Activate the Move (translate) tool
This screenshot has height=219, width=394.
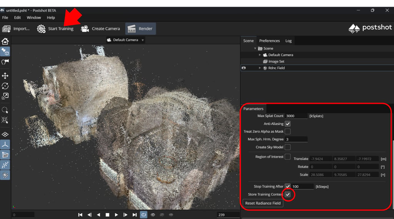pyautogui.click(x=5, y=76)
